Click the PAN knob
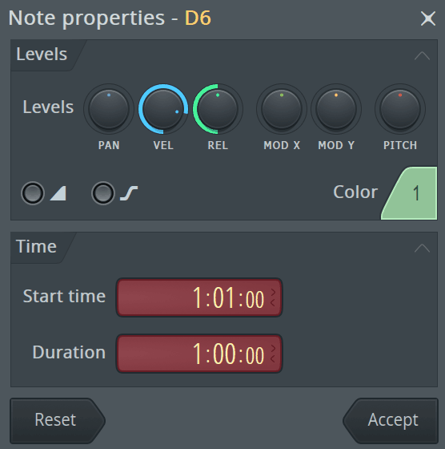 (x=109, y=109)
